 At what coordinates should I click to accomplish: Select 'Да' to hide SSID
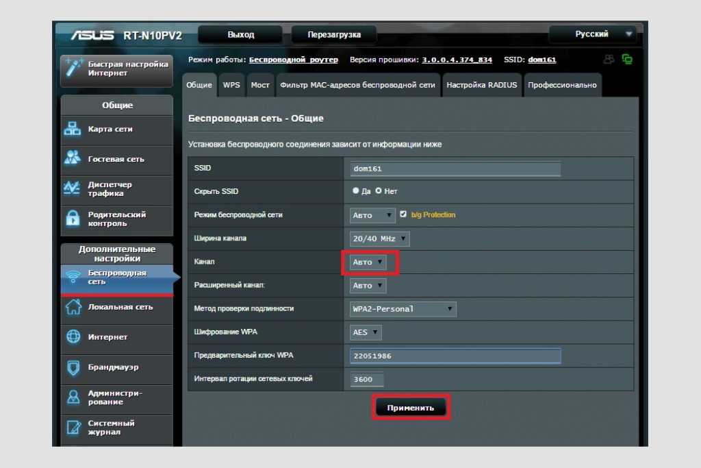pos(356,192)
